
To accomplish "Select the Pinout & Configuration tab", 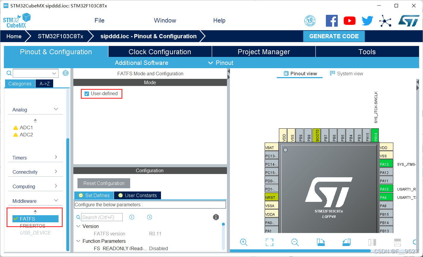I will [x=56, y=52].
